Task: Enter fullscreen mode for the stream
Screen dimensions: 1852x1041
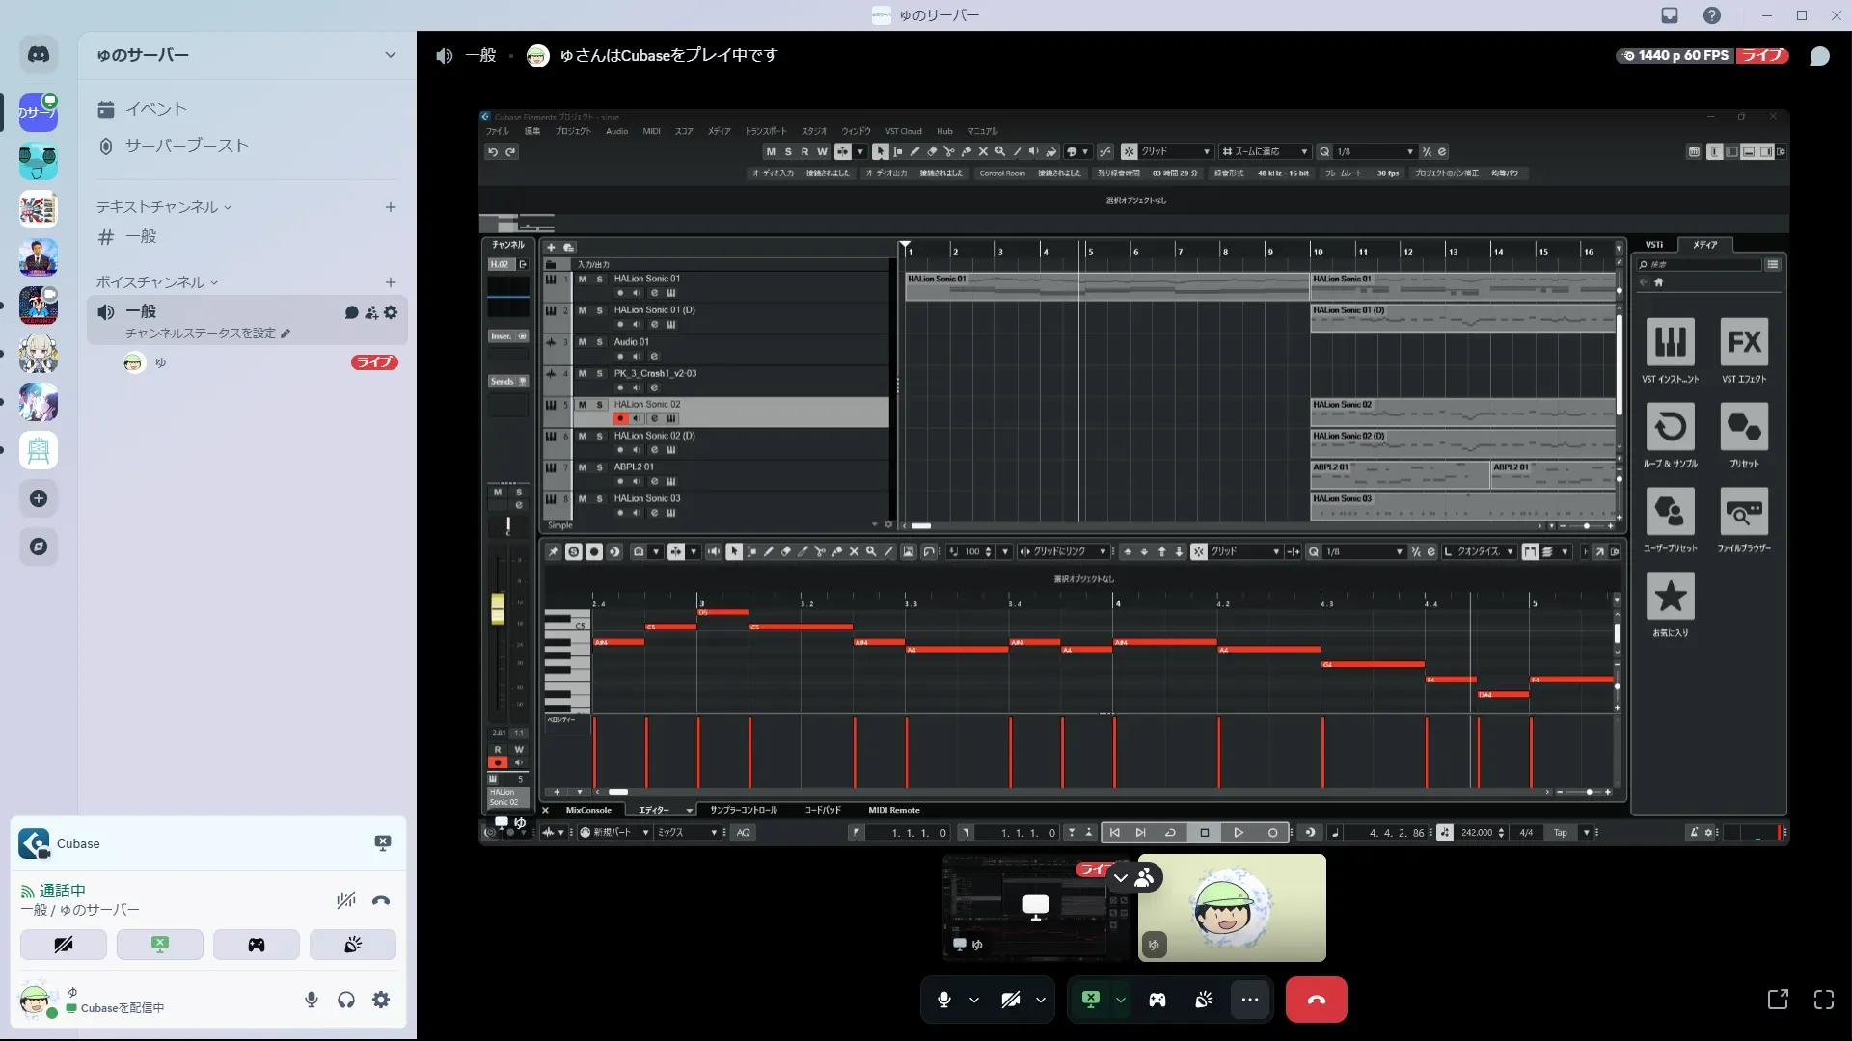Action: (x=1823, y=1000)
